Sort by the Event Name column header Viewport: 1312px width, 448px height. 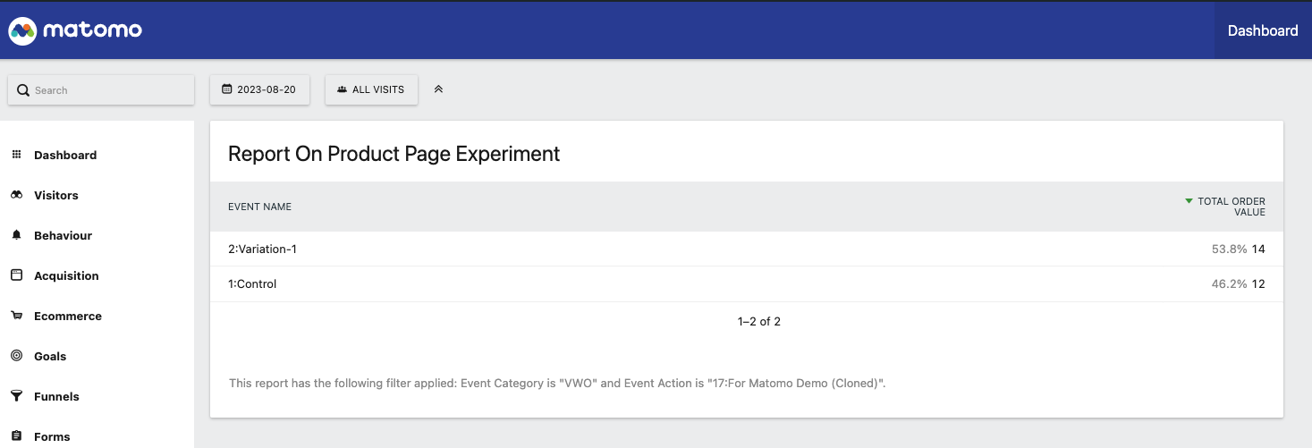[x=259, y=207]
